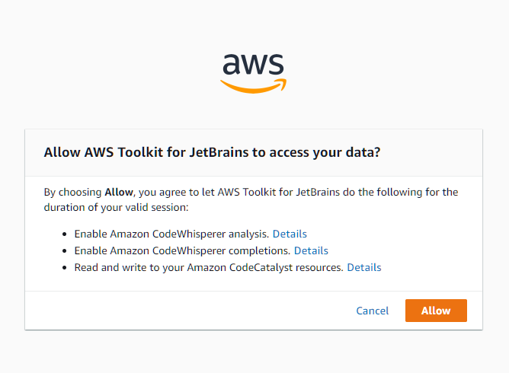The width and height of the screenshot is (509, 373).
Task: Click the AWS logo
Action: tap(253, 73)
